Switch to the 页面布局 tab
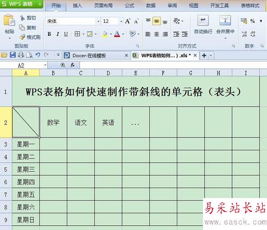The width and height of the screenshot is (267, 230). 104,5
